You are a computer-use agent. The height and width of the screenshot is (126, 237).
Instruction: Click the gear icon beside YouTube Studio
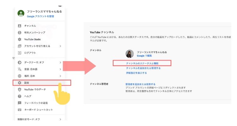click(20, 39)
